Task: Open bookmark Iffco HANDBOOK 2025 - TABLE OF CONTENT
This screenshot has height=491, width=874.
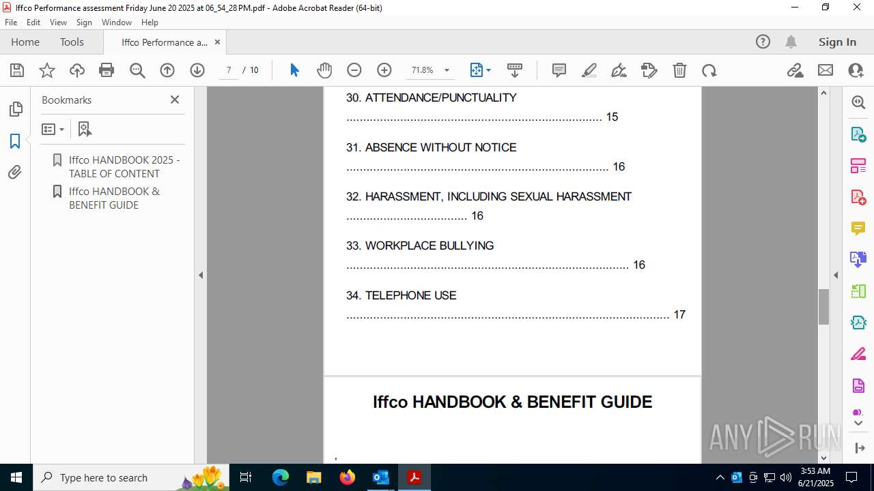Action: [124, 166]
